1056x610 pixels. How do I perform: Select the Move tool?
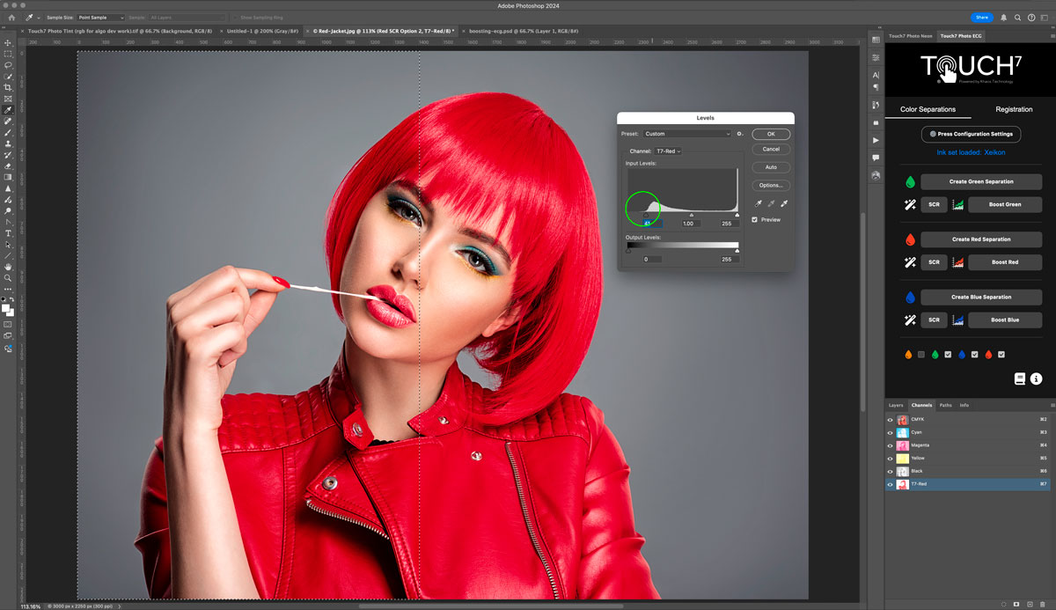coord(8,42)
